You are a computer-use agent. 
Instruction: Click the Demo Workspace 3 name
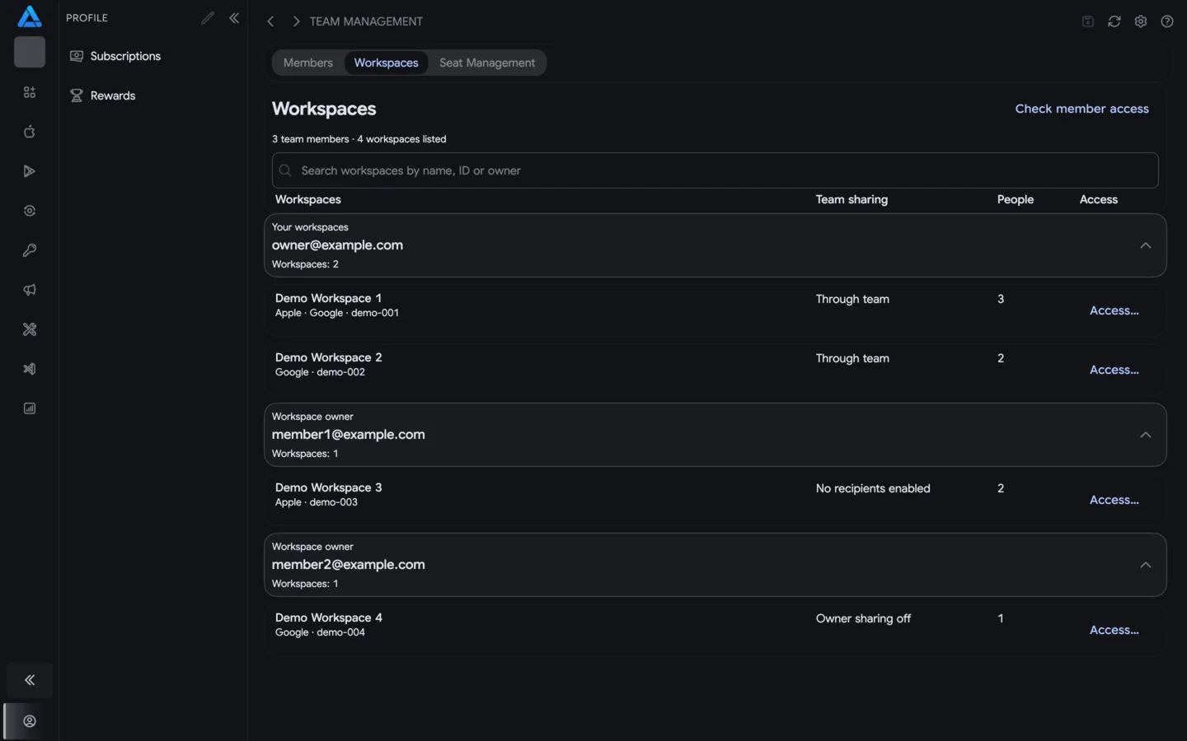328,487
